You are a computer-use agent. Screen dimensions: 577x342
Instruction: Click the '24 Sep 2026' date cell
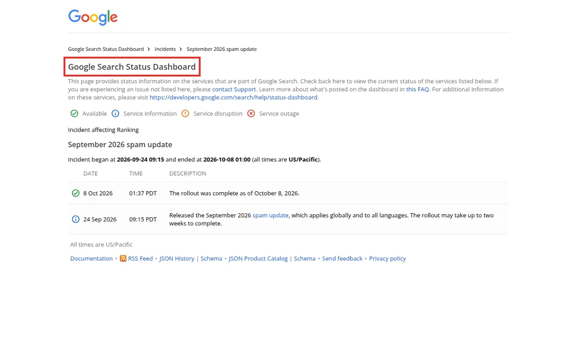100,219
